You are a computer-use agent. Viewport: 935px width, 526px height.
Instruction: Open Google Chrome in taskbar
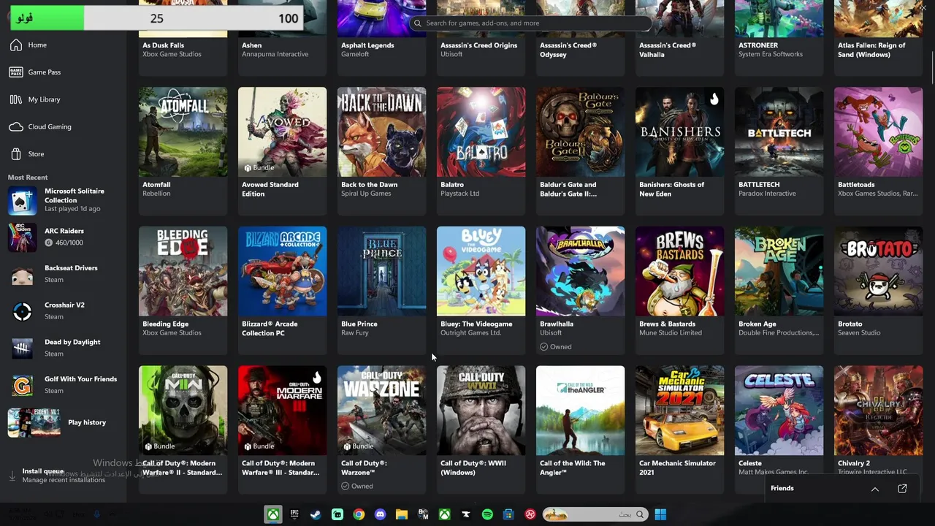coord(359,514)
